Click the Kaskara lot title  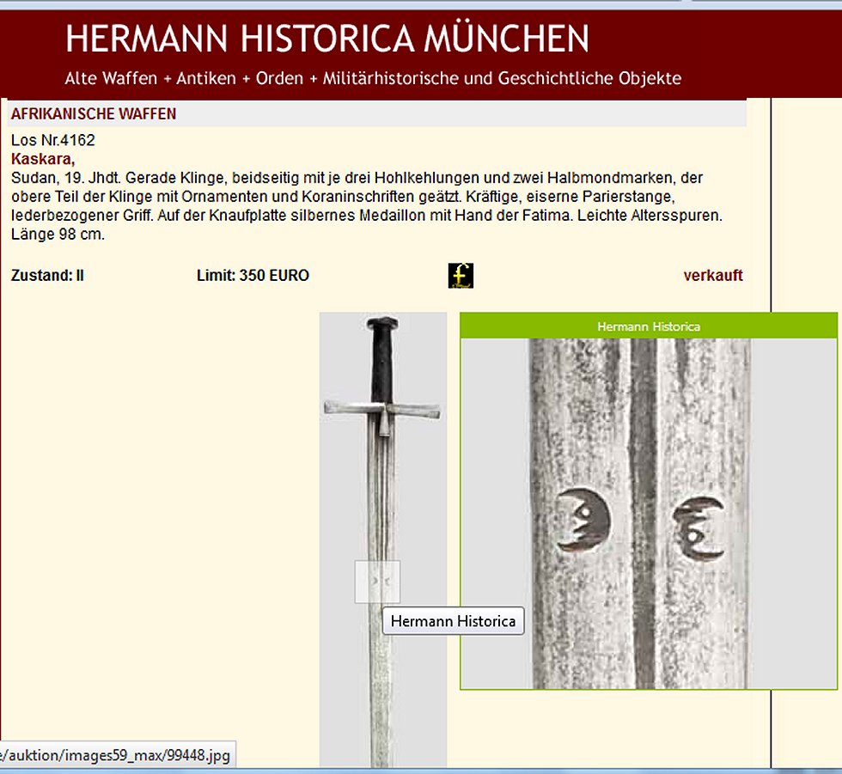click(x=43, y=159)
